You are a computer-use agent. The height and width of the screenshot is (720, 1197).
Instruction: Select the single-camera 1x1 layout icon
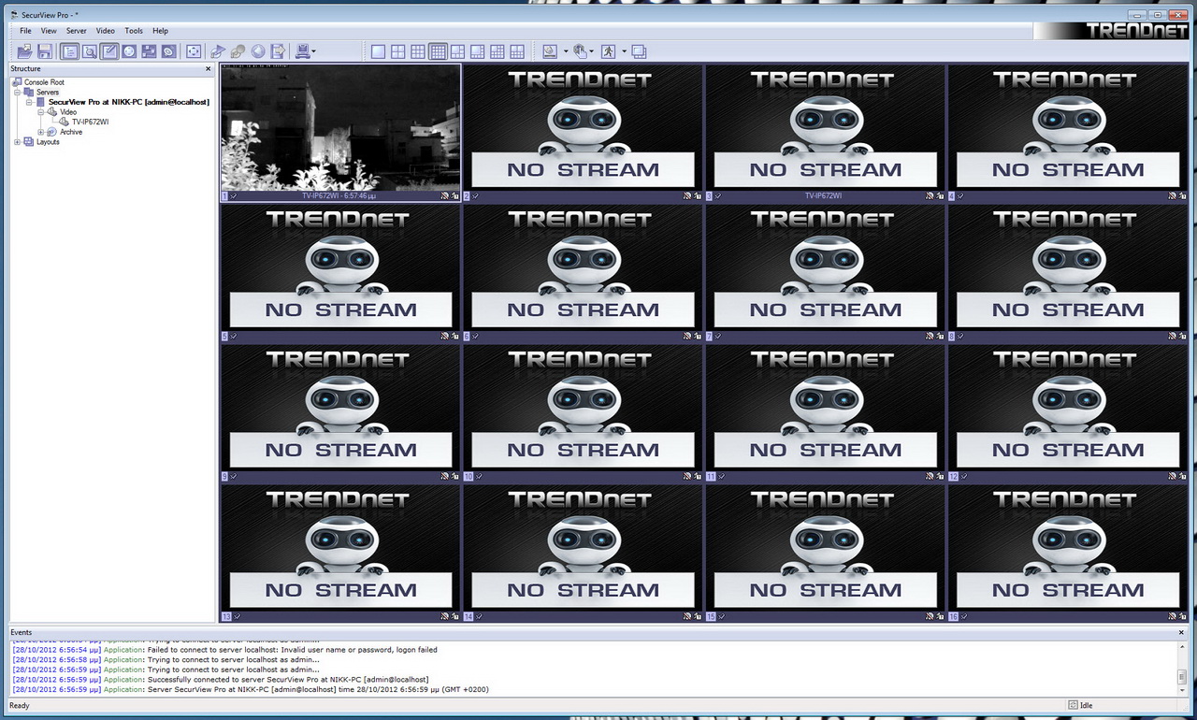(378, 51)
